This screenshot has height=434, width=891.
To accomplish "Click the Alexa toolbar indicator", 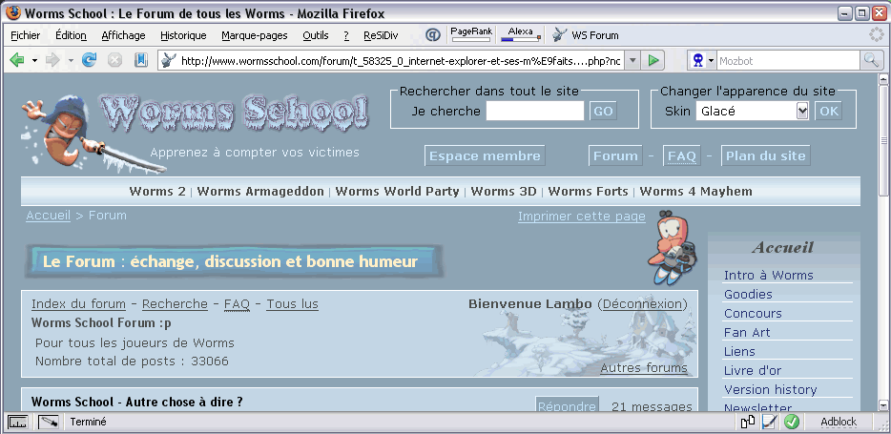I will click(x=521, y=34).
